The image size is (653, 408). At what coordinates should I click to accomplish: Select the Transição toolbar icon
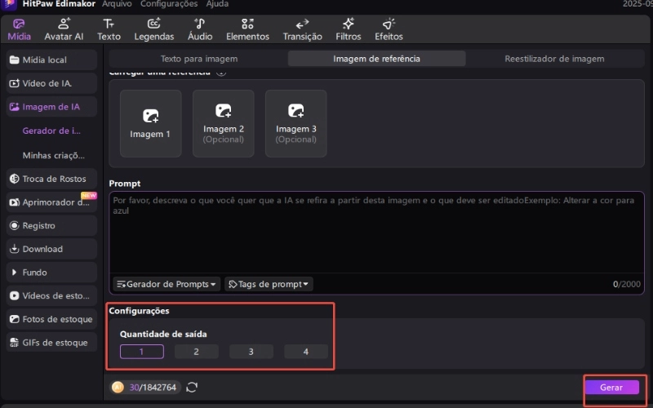coord(302,29)
